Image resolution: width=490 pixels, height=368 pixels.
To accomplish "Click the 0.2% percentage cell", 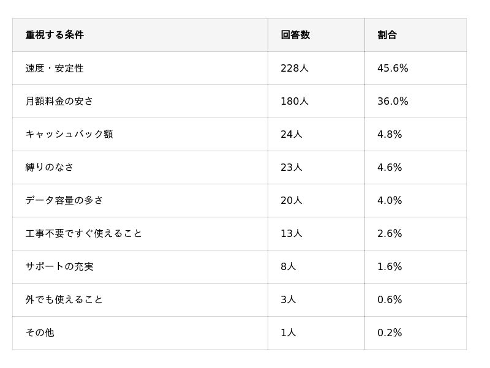I will coord(390,332).
